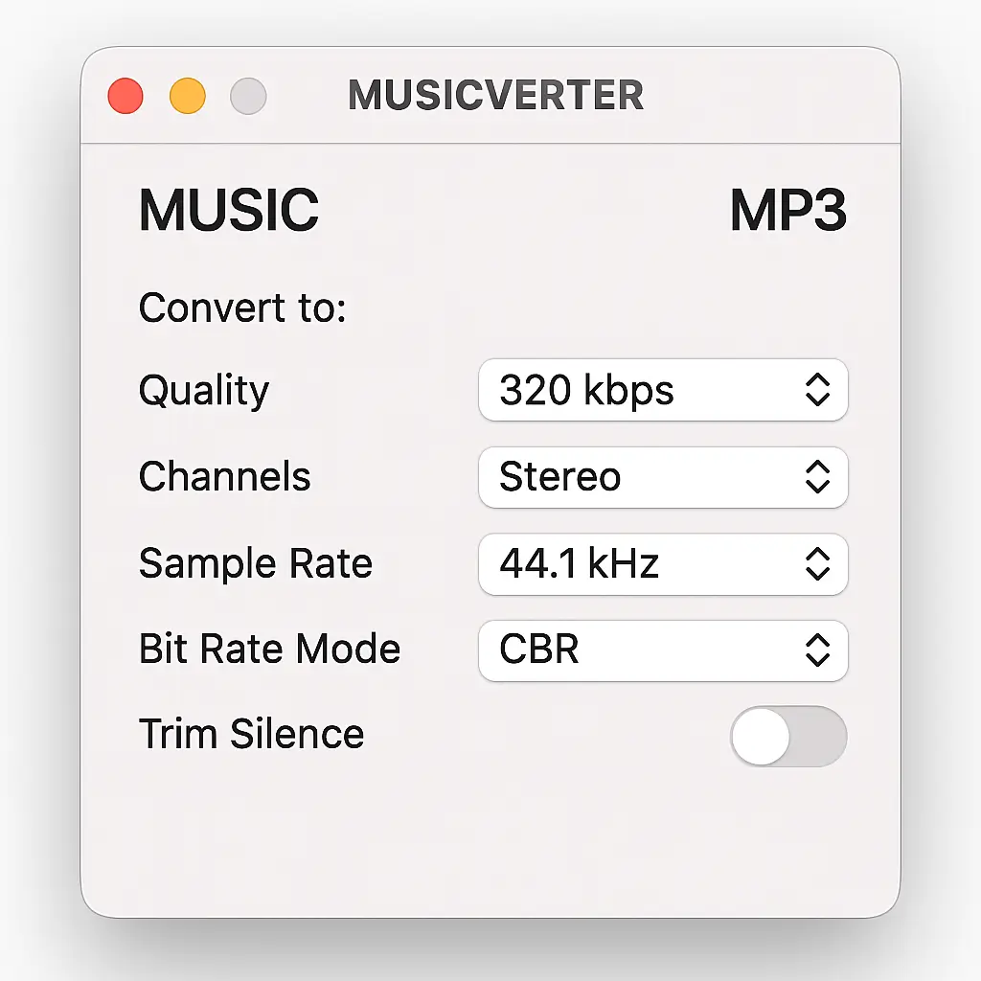Open the Quality dropdown showing 320 kbps

663,390
